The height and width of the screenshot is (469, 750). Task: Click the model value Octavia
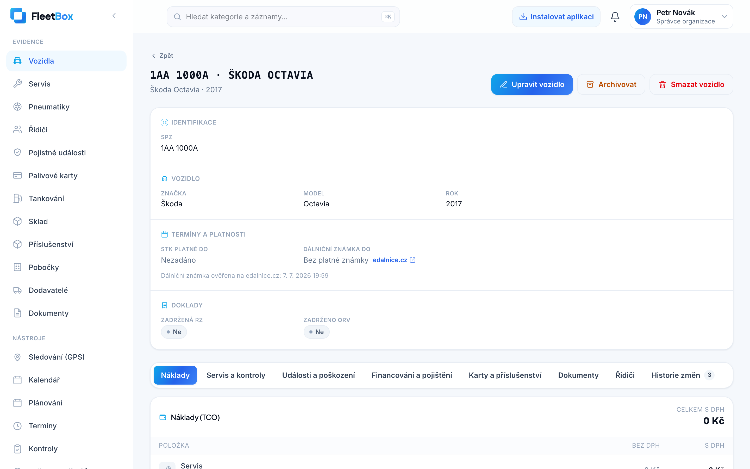316,204
